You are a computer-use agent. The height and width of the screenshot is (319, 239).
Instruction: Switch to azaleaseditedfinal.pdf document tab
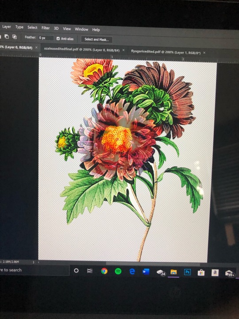coord(82,50)
